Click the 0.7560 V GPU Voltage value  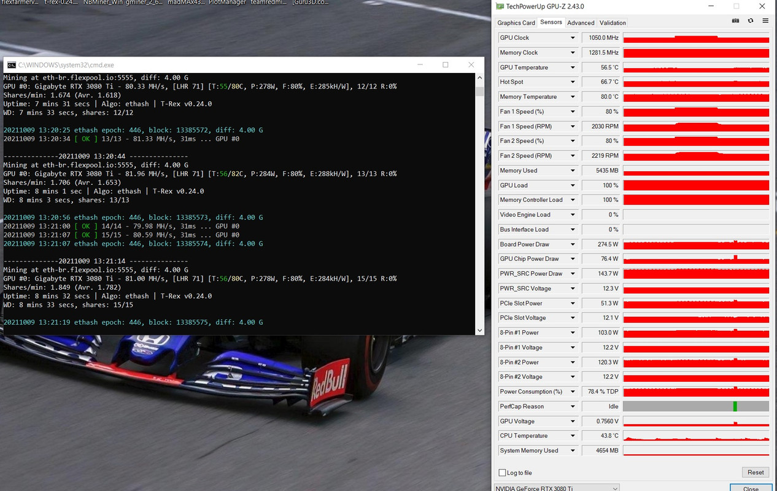pos(601,421)
